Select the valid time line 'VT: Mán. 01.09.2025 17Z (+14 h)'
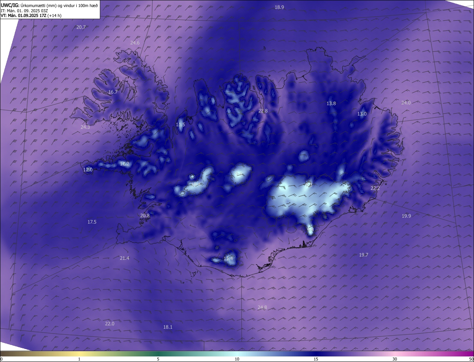Viewport: 474px width, 362px height. pyautogui.click(x=31, y=16)
